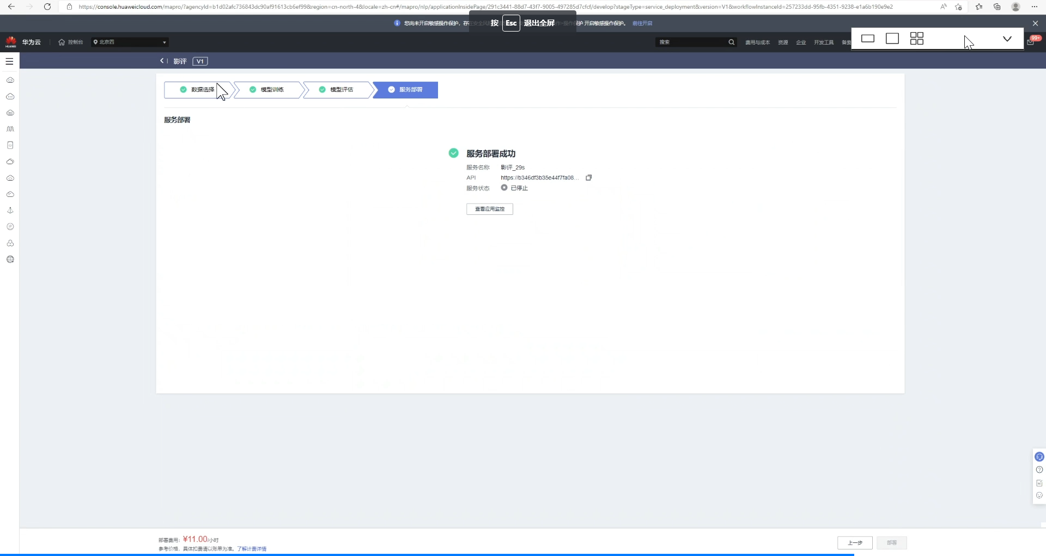The width and height of the screenshot is (1046, 556).
Task: Select the V1 version badge
Action: pos(200,61)
